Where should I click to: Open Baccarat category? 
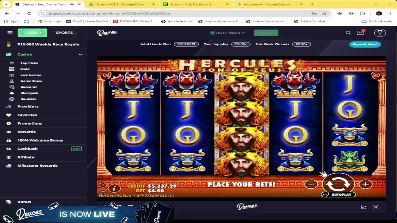[29, 87]
